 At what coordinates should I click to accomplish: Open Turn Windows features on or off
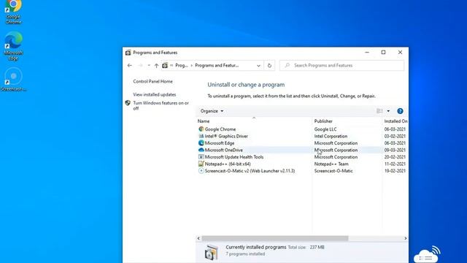click(x=161, y=105)
